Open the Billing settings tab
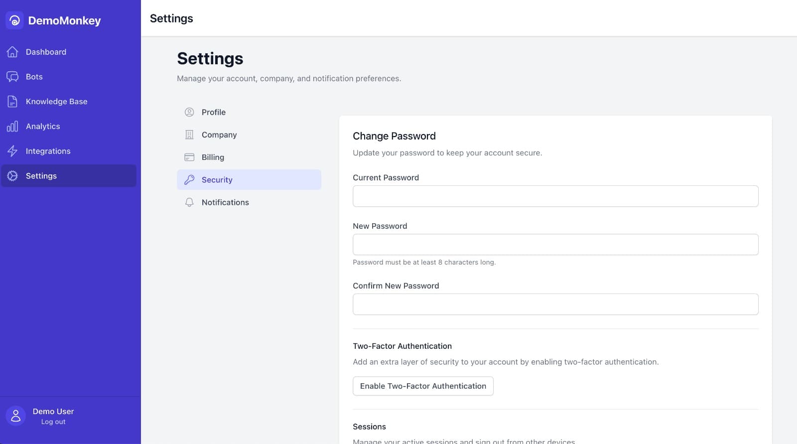 (x=249, y=157)
